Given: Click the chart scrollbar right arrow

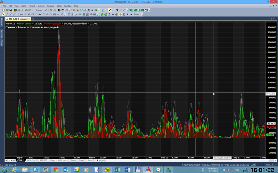Looking at the screenshot, I should tap(276, 160).
